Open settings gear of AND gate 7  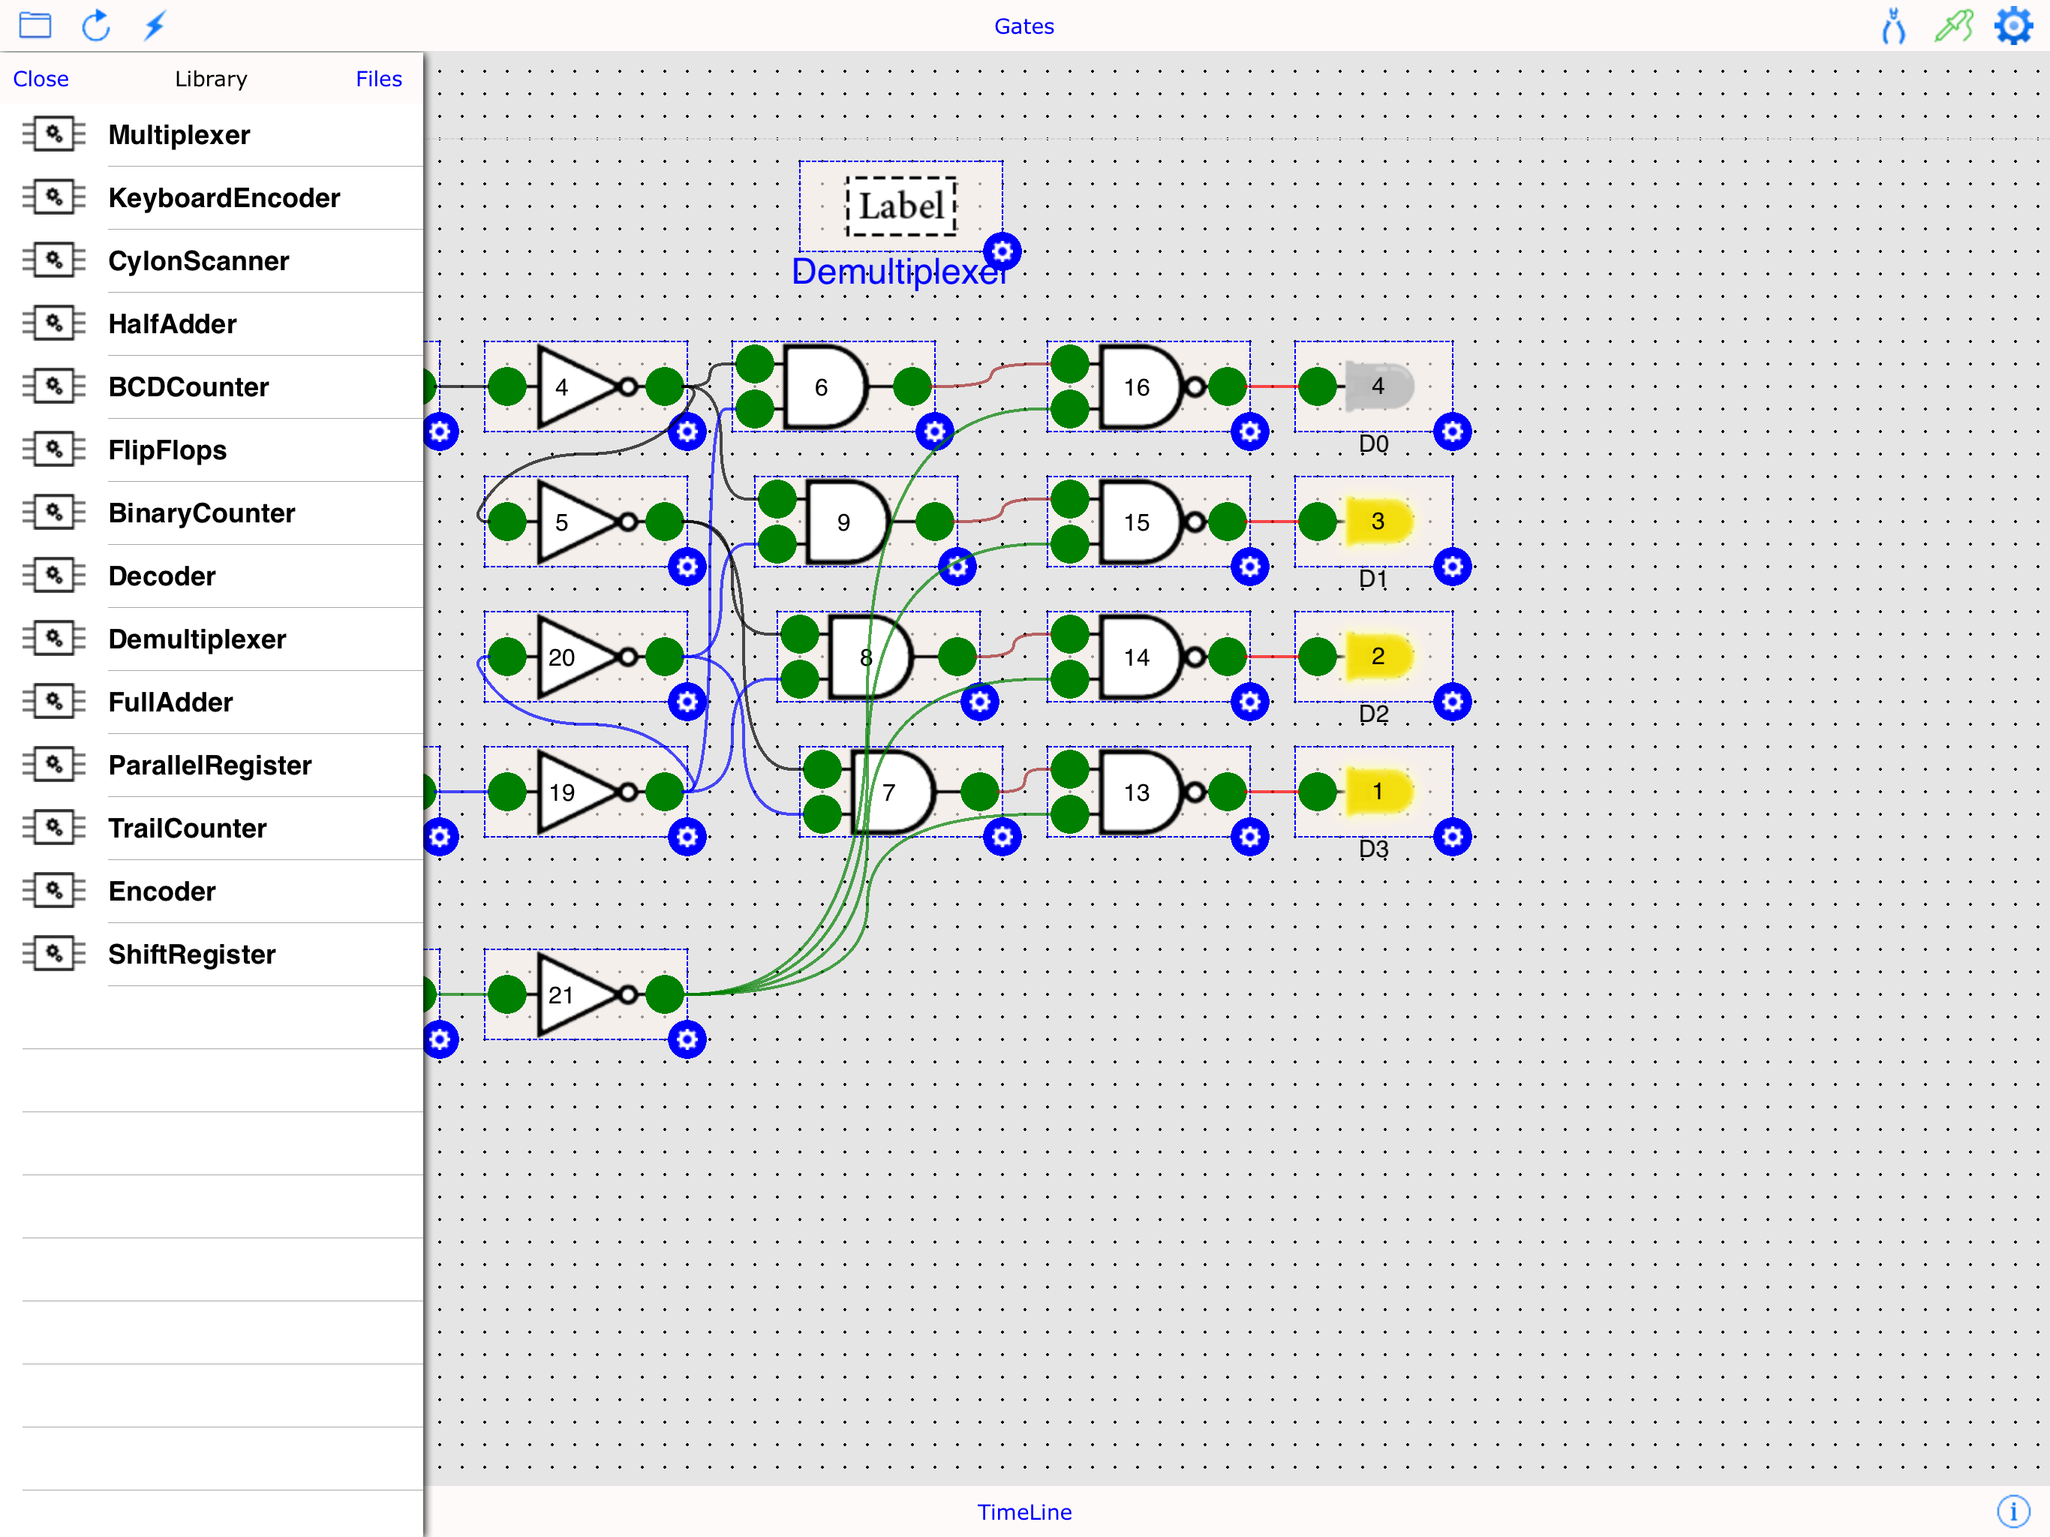coord(1002,837)
